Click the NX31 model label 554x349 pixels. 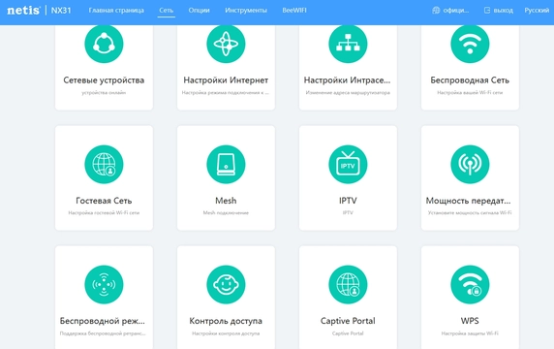[61, 11]
